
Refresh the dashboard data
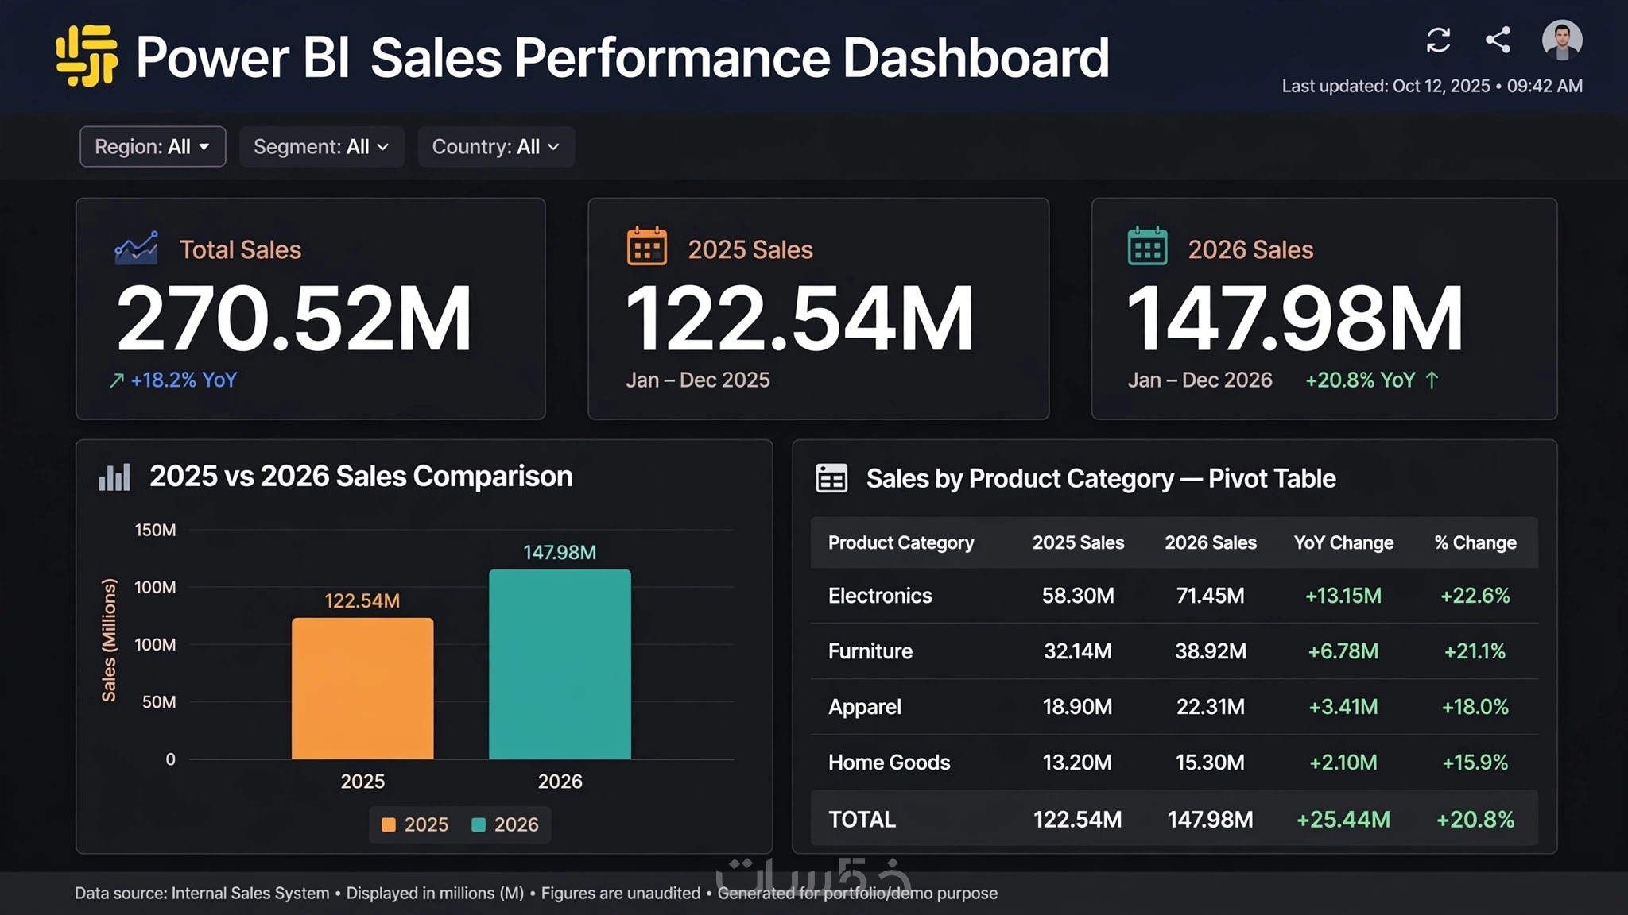tap(1438, 40)
